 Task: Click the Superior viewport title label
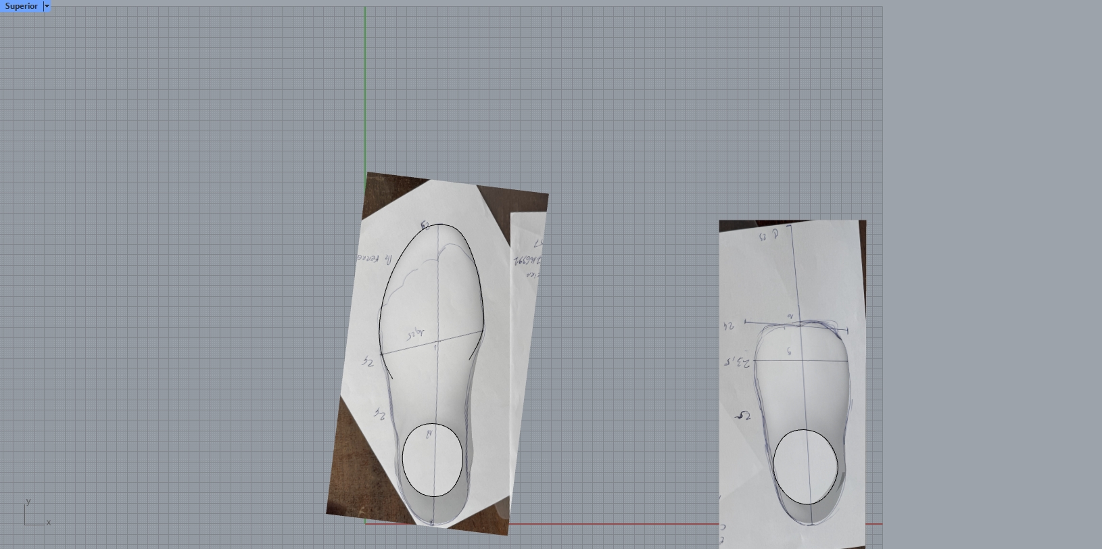click(21, 6)
